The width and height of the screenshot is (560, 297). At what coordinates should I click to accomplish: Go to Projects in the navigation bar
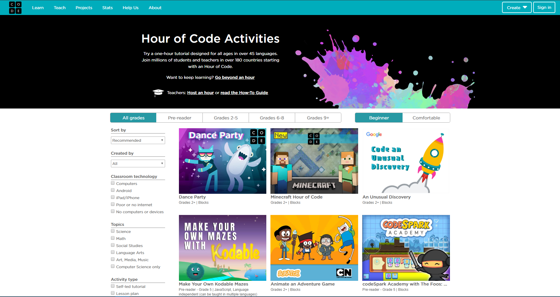coord(84,8)
